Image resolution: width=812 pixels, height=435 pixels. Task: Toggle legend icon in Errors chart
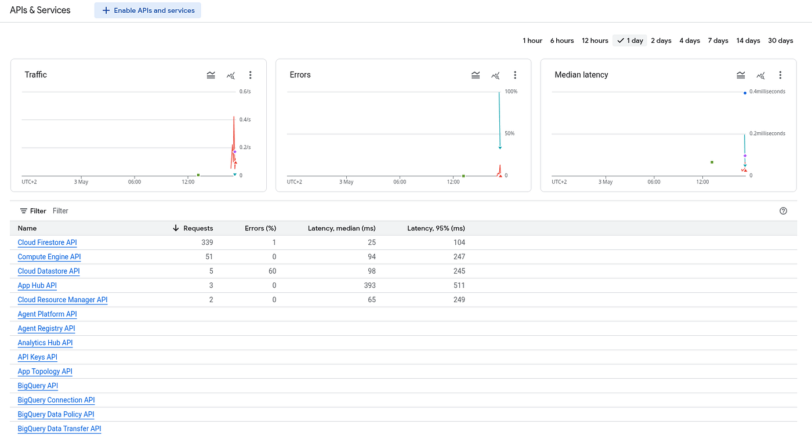click(x=476, y=75)
